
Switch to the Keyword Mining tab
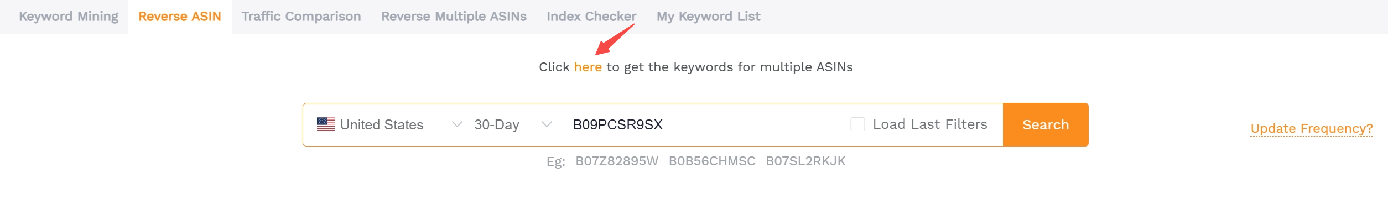coord(69,17)
